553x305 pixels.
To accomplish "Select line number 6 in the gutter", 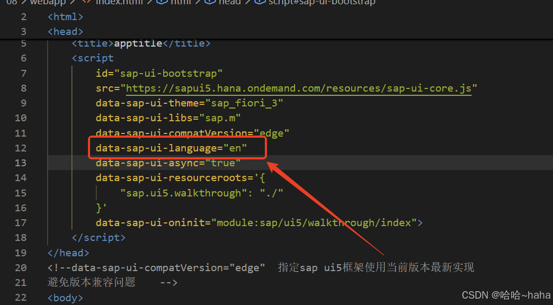I will tap(24, 58).
